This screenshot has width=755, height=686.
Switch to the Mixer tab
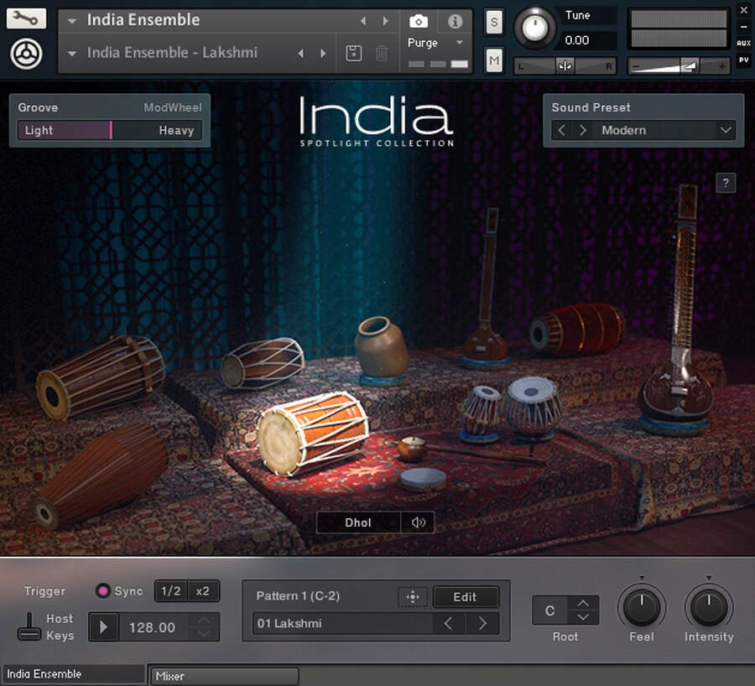tap(223, 676)
